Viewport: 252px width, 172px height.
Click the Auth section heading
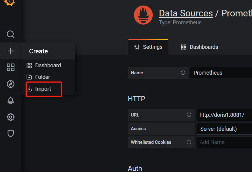coord(135,168)
